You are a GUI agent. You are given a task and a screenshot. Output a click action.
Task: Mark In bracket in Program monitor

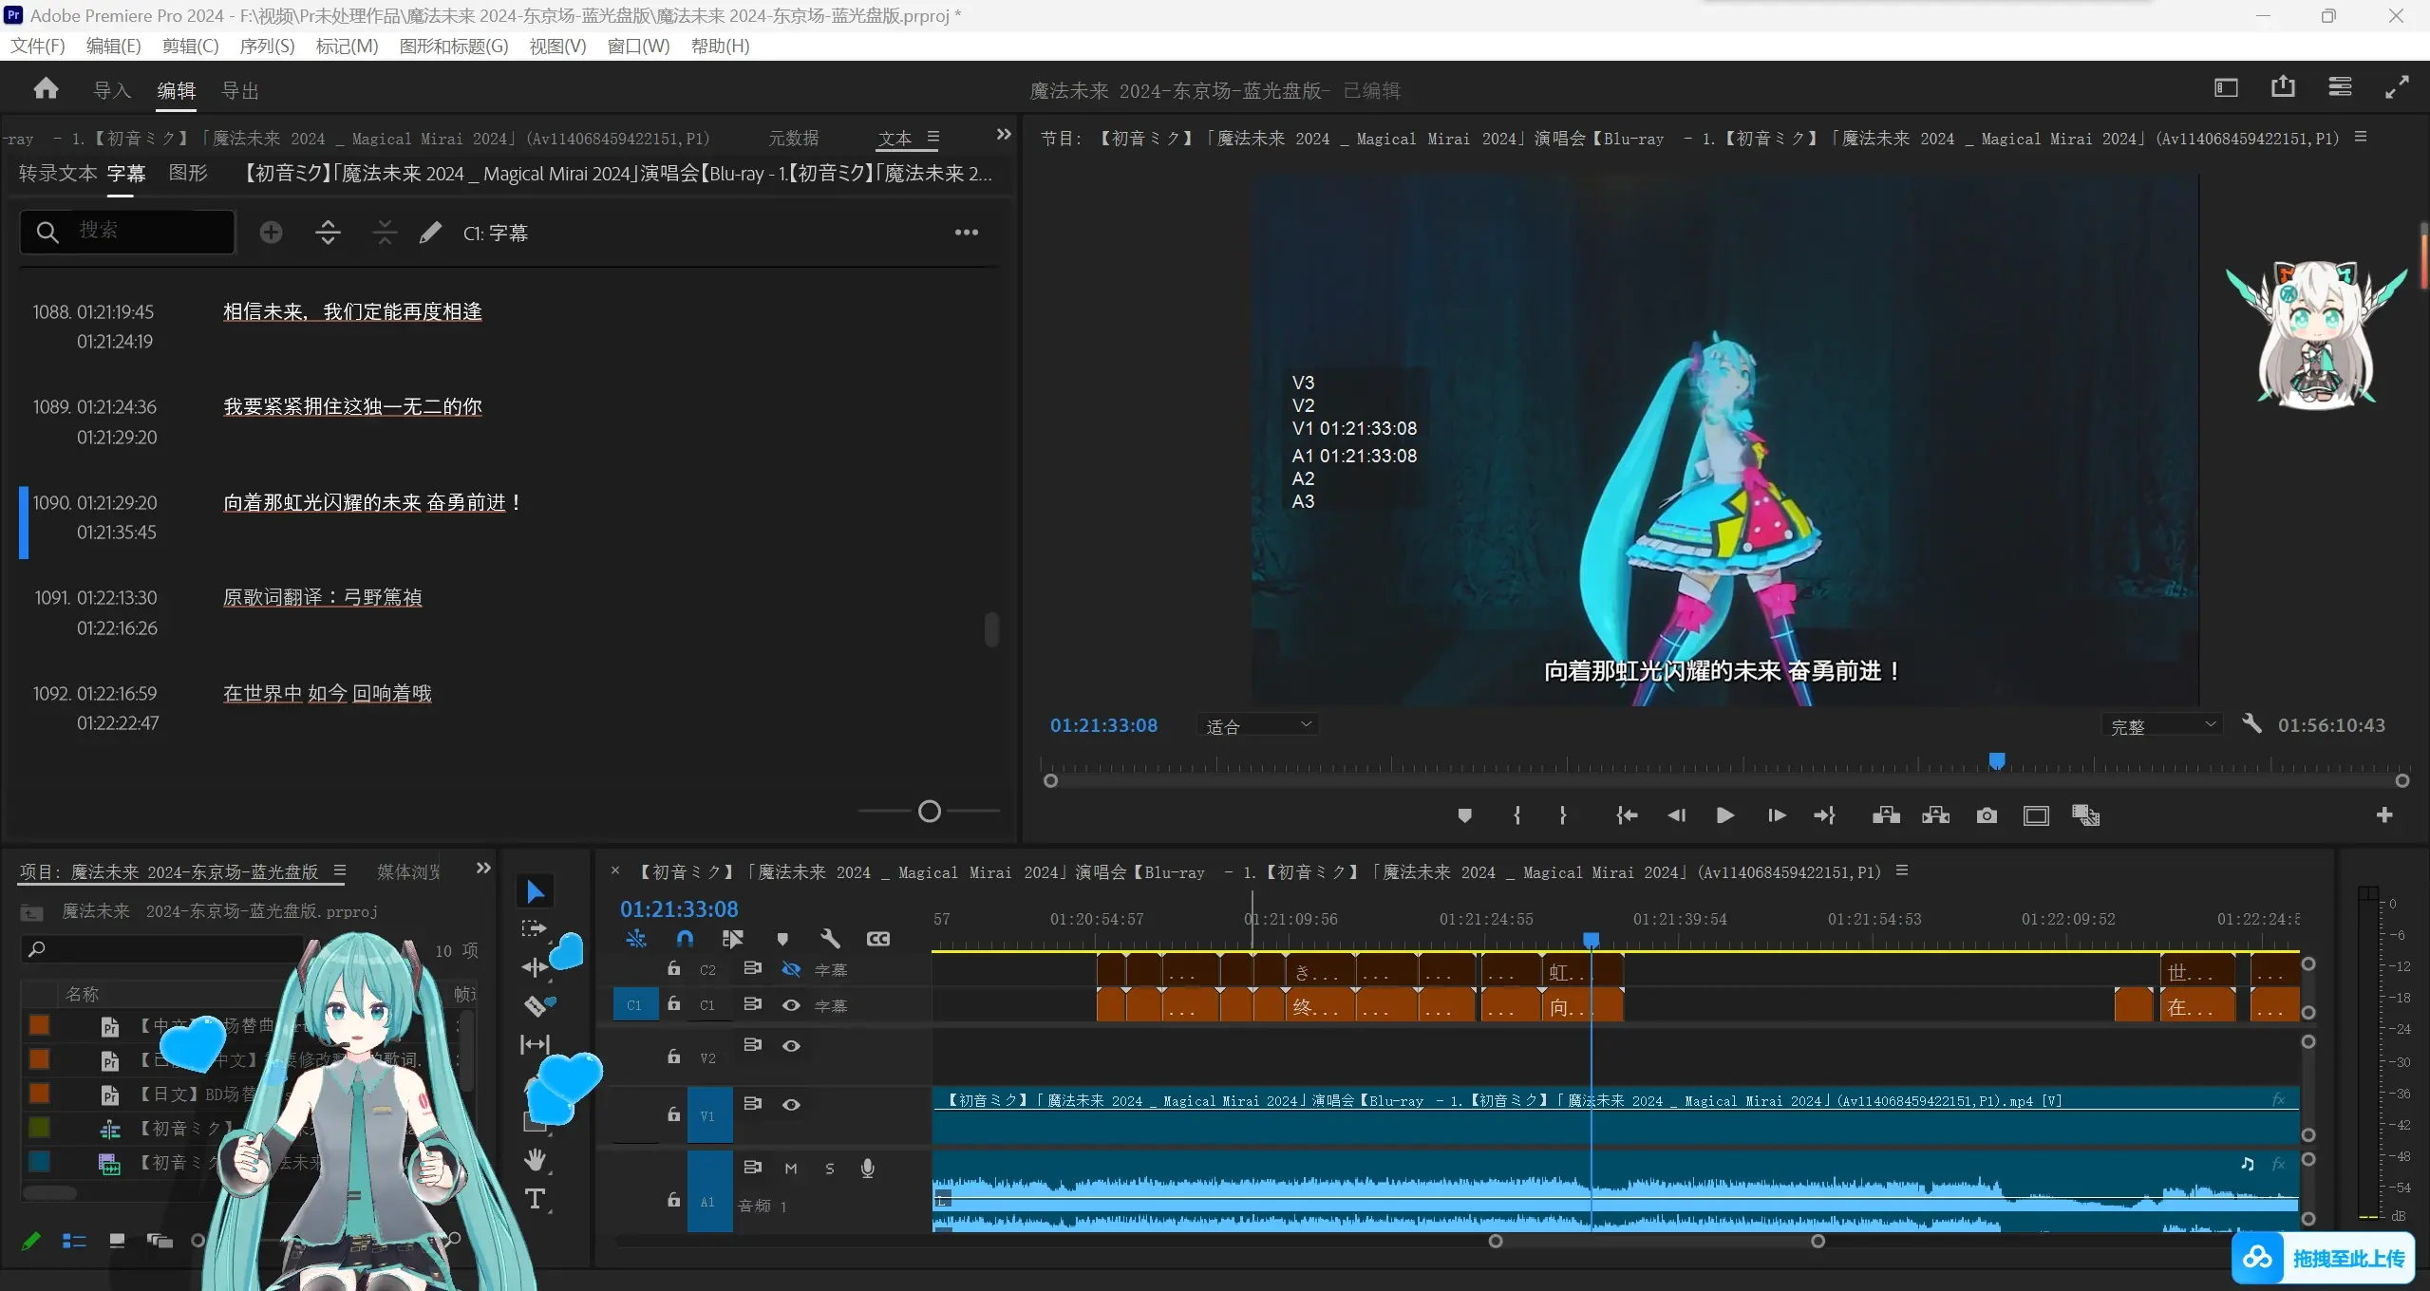1516,815
